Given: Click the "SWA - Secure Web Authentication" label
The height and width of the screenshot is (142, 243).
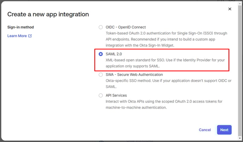Looking at the screenshot, I should [134, 75].
